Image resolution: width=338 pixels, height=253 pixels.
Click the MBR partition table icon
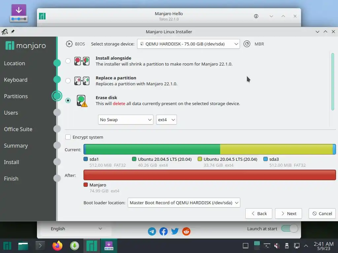click(x=247, y=44)
